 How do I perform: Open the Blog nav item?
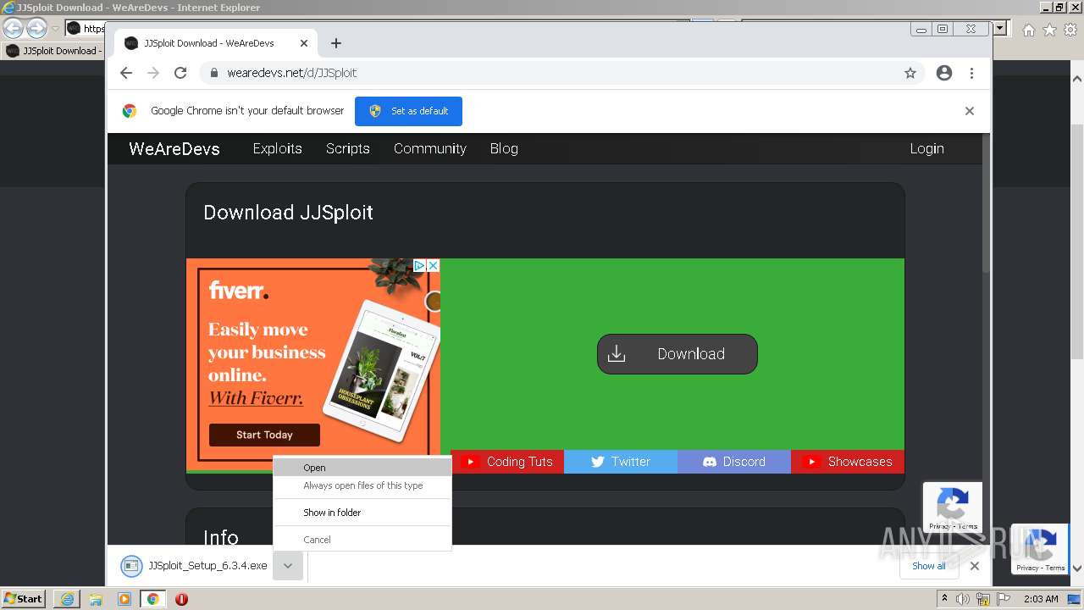pos(504,148)
